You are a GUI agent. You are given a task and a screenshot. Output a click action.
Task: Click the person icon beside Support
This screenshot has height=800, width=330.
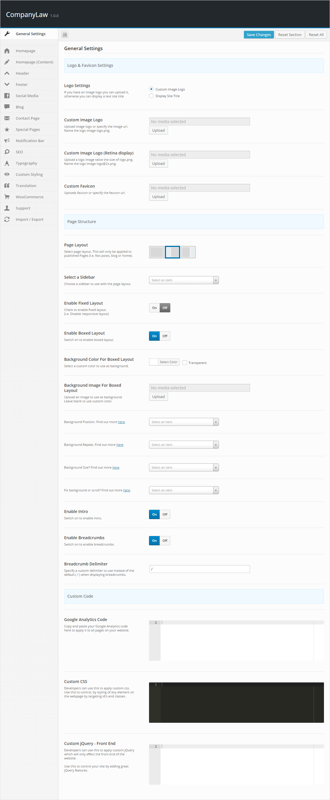tap(7, 208)
